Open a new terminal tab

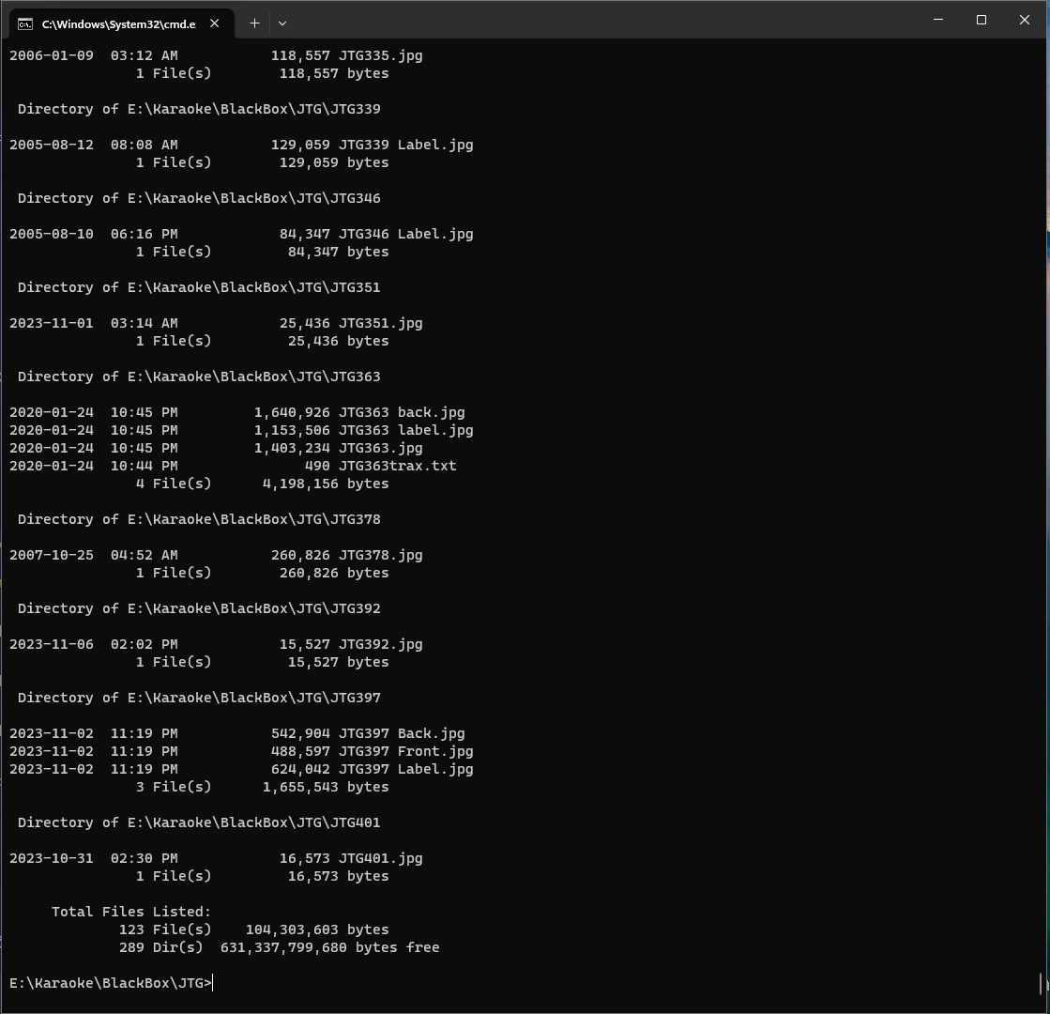254,23
